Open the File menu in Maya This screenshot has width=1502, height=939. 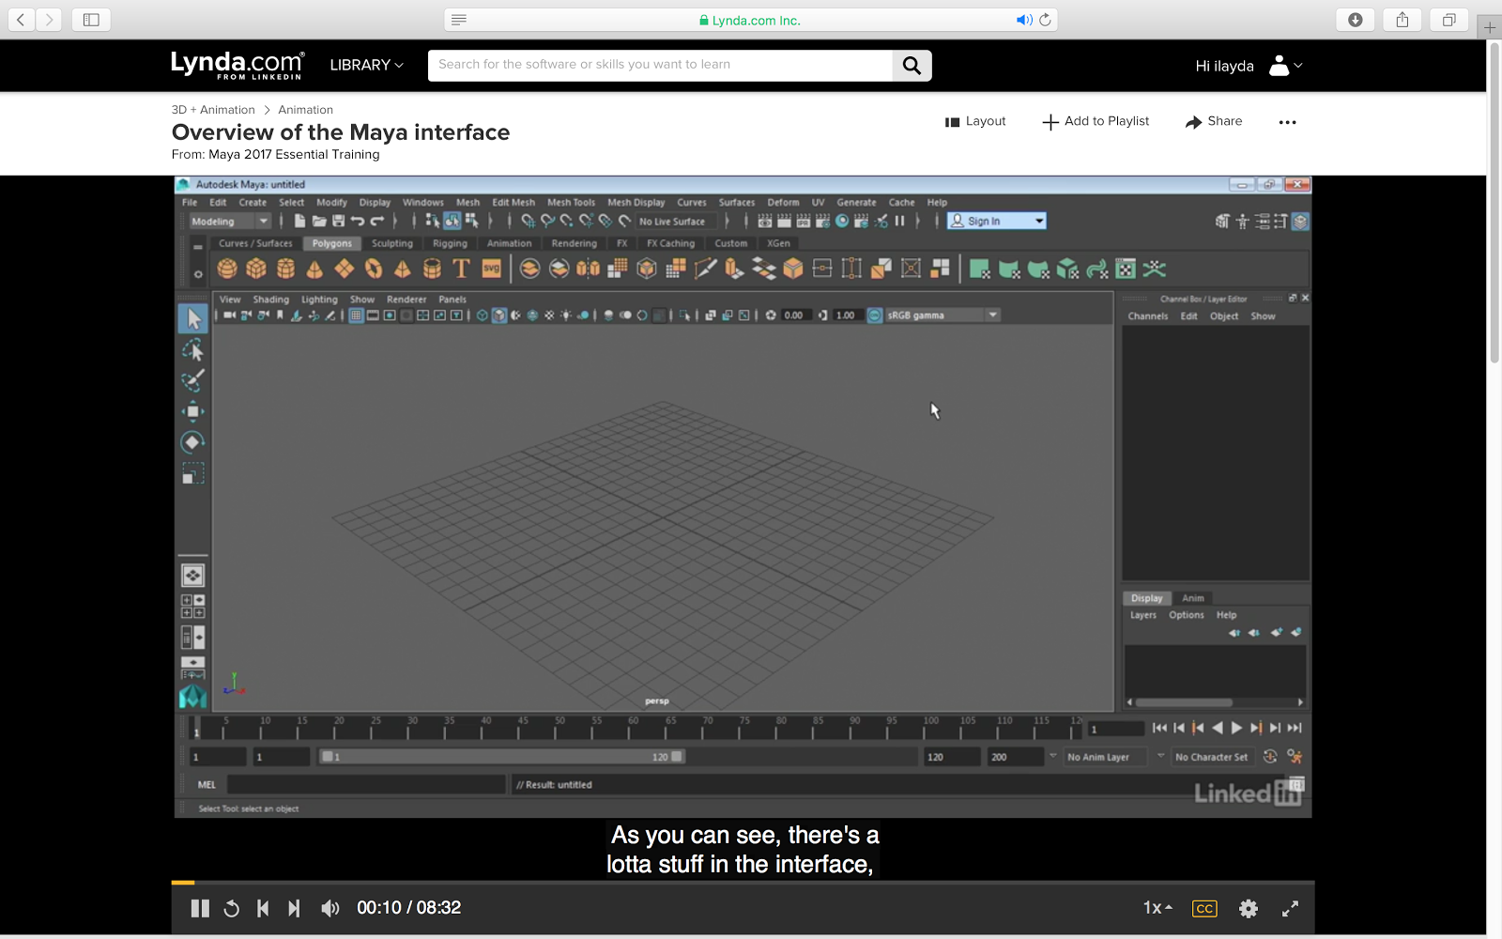pos(190,202)
